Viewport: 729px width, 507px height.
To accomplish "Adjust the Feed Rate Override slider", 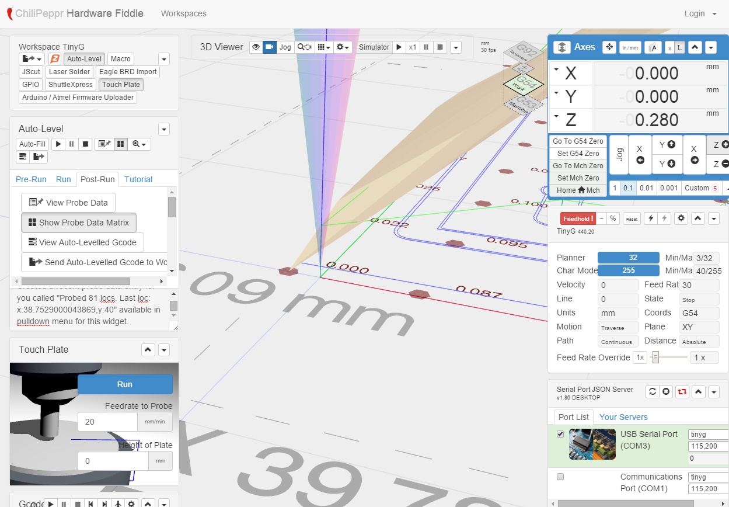I will point(656,357).
